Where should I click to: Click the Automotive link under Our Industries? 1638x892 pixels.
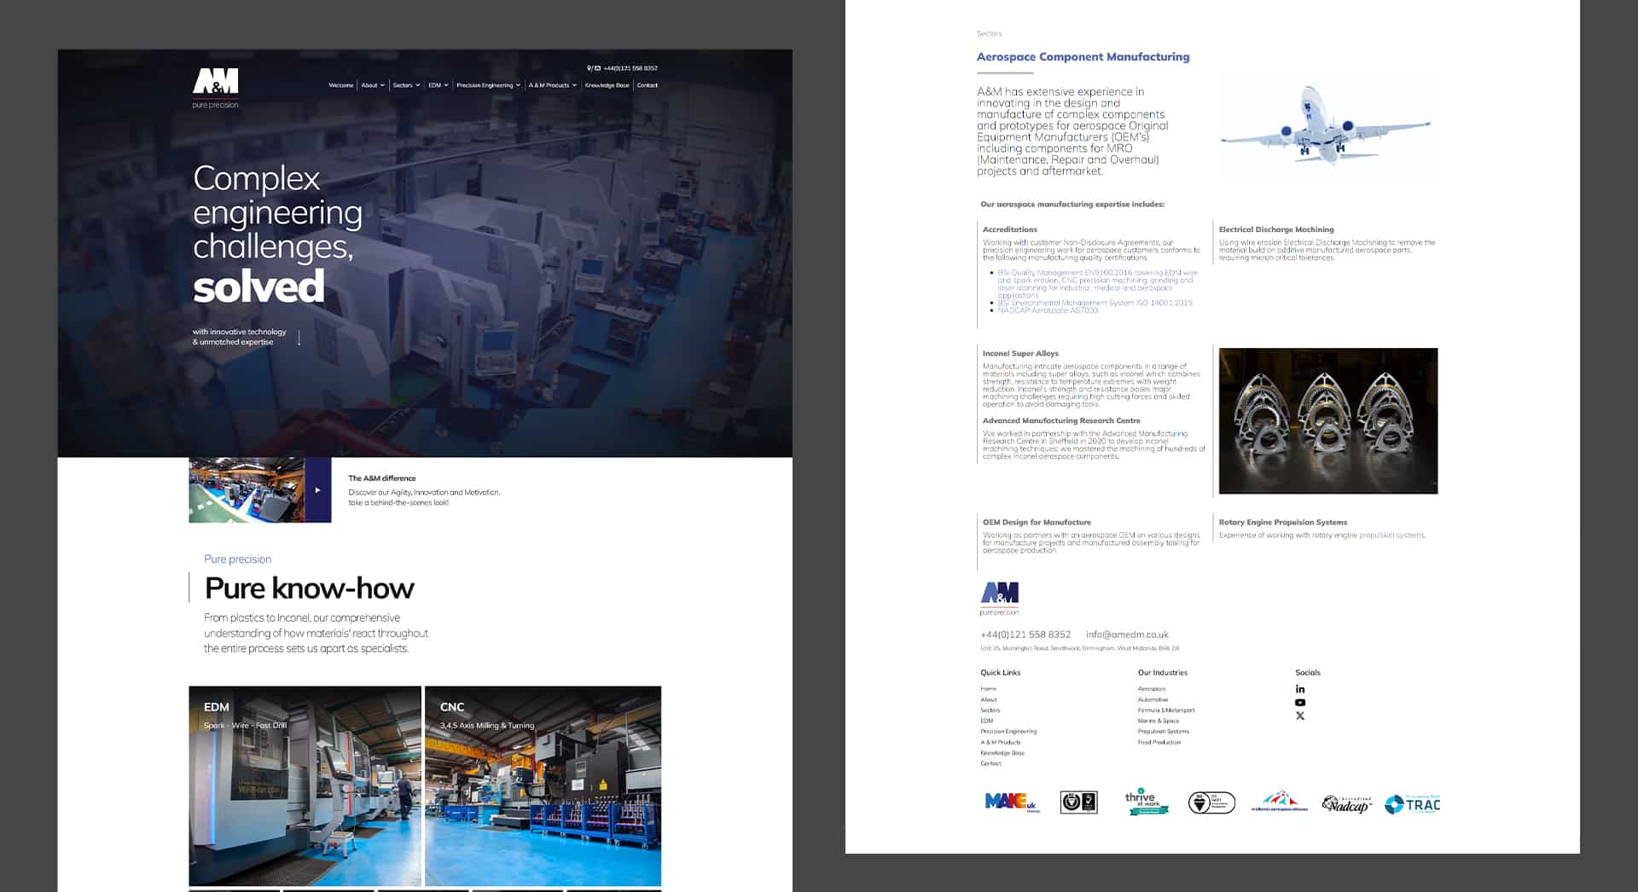(x=1153, y=699)
